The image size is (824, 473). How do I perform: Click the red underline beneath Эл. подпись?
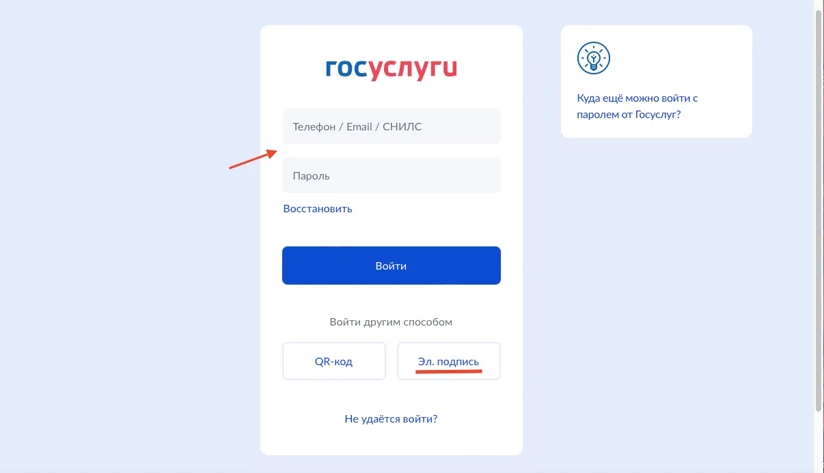449,373
